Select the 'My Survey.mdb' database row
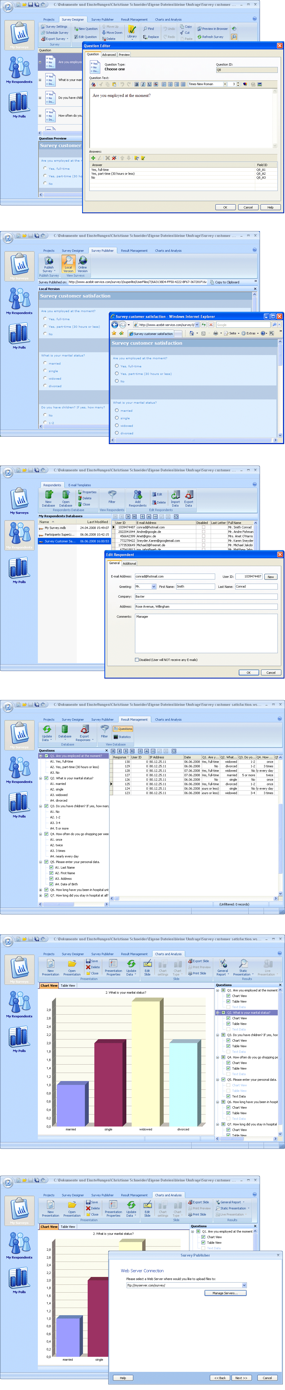Screen dimensions: 285x1390 pos(74,528)
